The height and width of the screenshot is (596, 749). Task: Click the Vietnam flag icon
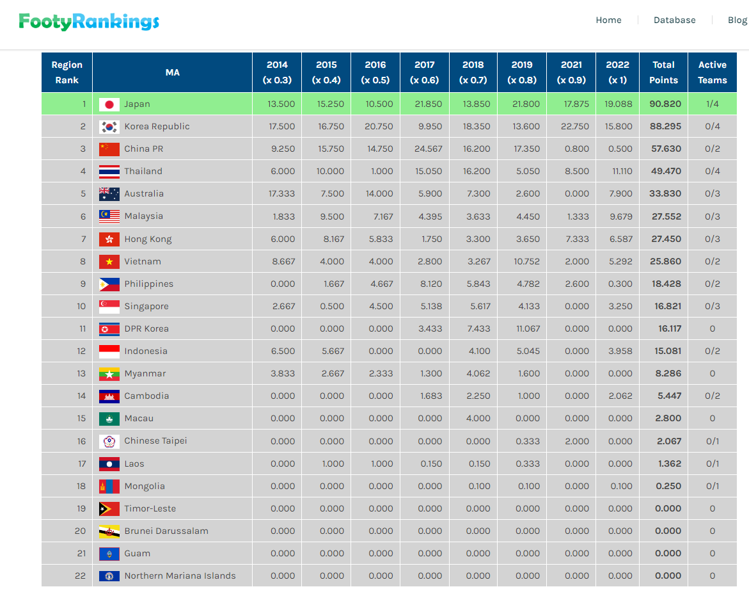click(109, 262)
